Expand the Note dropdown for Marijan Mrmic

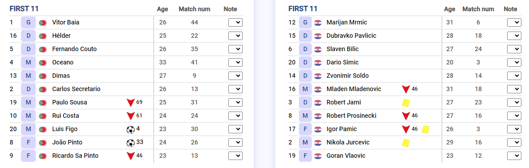coord(514,23)
